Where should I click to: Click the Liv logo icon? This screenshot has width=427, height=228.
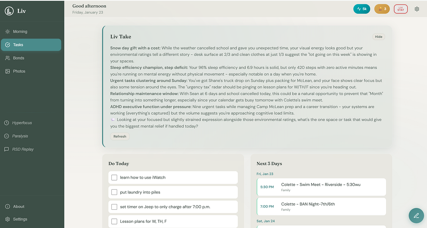[9, 11]
